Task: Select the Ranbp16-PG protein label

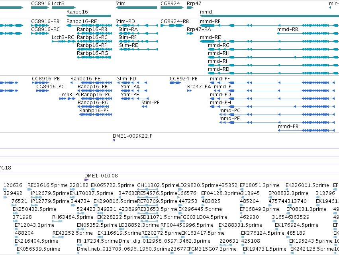Action: (93, 103)
